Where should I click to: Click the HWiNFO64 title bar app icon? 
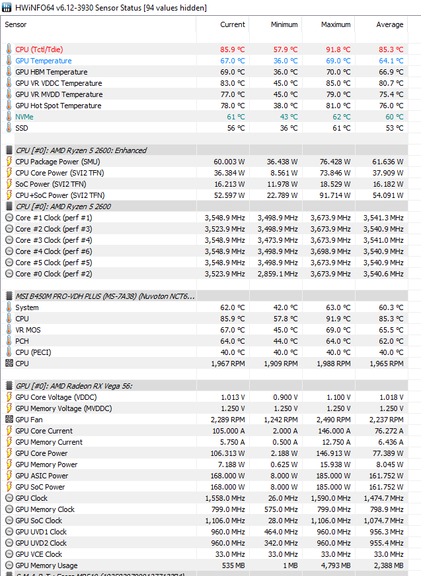click(7, 7)
